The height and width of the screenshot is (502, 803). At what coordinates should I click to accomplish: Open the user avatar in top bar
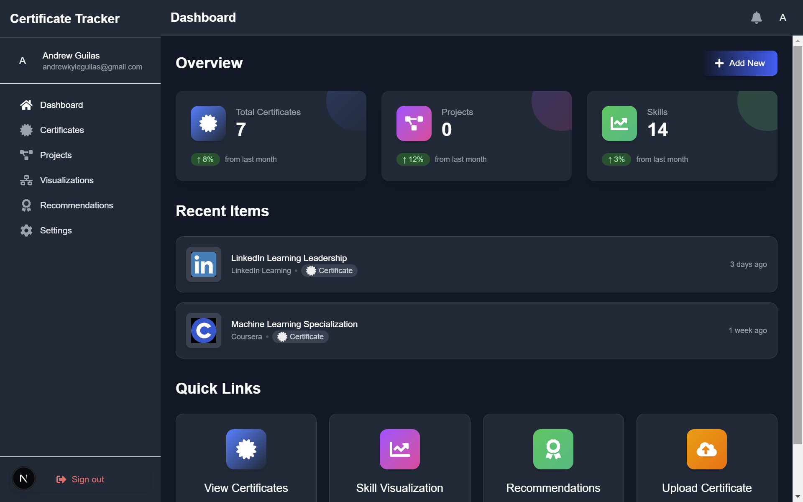pyautogui.click(x=783, y=18)
